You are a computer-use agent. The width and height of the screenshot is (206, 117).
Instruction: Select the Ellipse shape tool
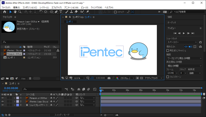pyautogui.click(x=51, y=12)
